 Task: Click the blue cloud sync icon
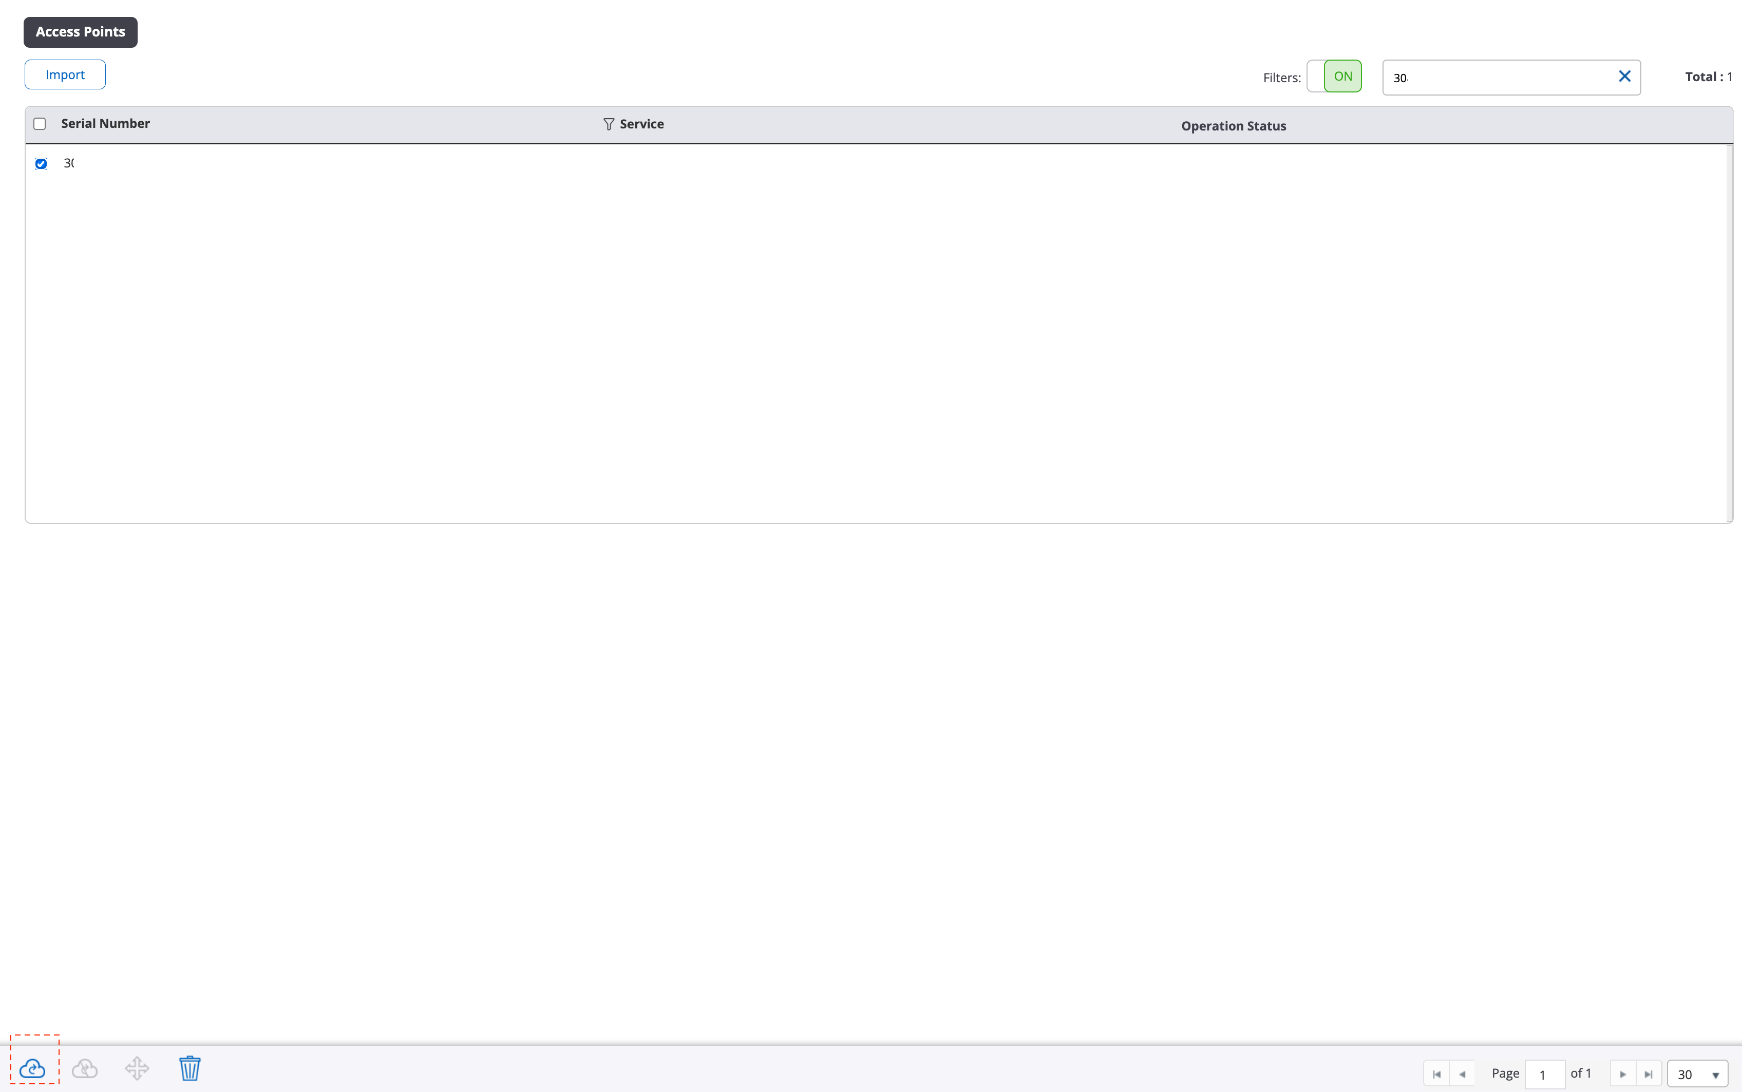click(33, 1067)
